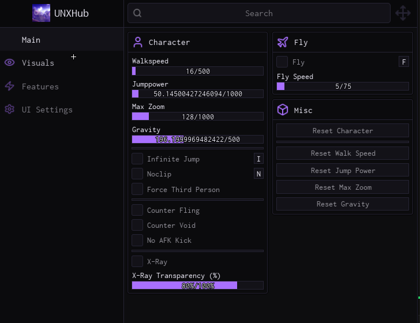Open the Main tab
The image size is (420, 323).
click(x=62, y=40)
